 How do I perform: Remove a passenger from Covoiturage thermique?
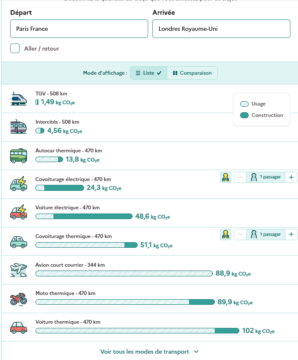(x=240, y=234)
